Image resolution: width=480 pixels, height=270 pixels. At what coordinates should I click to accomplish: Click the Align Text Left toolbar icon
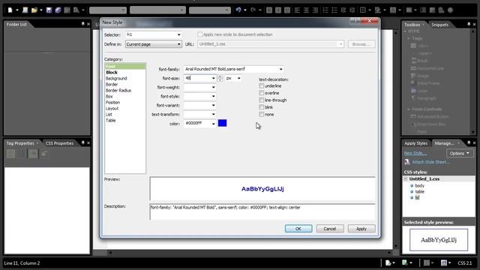click(297, 10)
